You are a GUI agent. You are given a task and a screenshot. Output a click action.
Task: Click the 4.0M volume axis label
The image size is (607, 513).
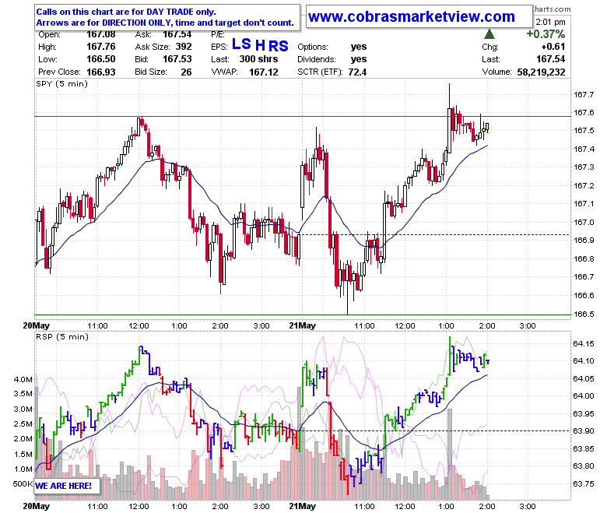coord(23,379)
